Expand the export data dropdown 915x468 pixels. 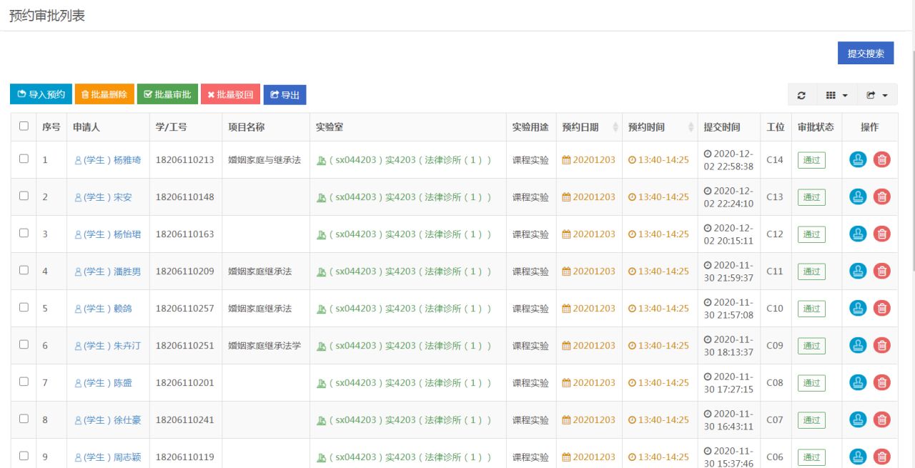876,95
